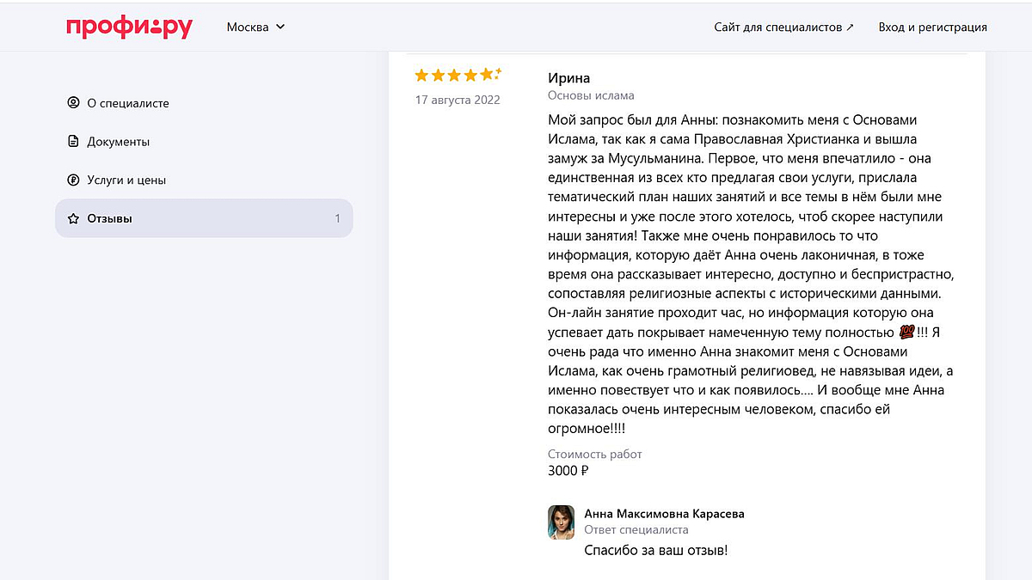Open the О специалисте section
Screen dimensions: 1032x580
[x=128, y=103]
